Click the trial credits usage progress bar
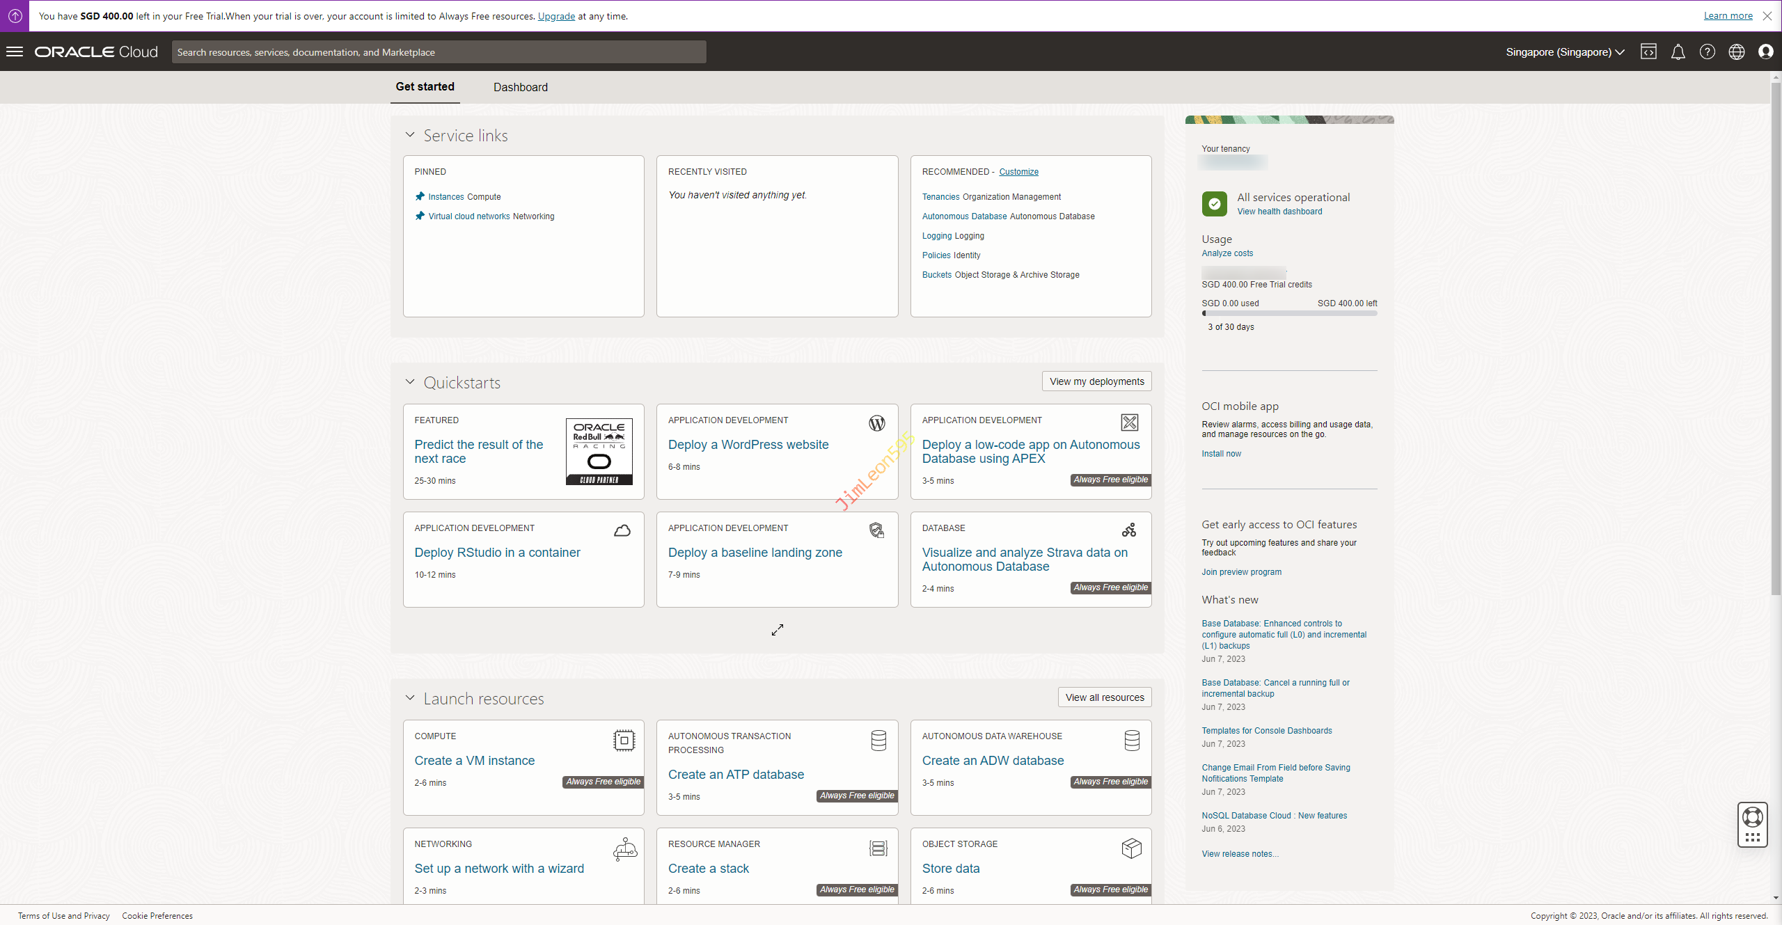 (x=1289, y=314)
